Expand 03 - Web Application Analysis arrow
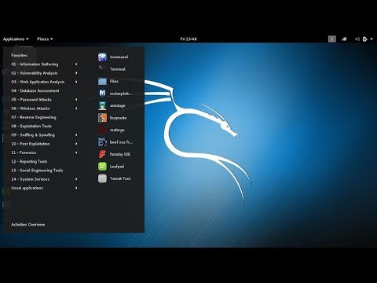The height and width of the screenshot is (283, 377). tap(76, 82)
